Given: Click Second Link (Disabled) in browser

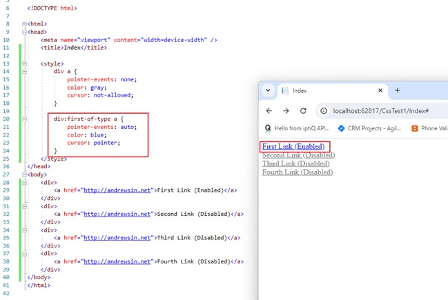Looking at the screenshot, I should (x=299, y=155).
